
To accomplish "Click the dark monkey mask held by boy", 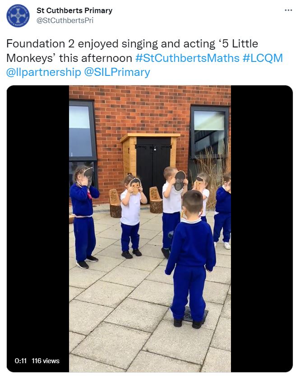I will tap(180, 181).
